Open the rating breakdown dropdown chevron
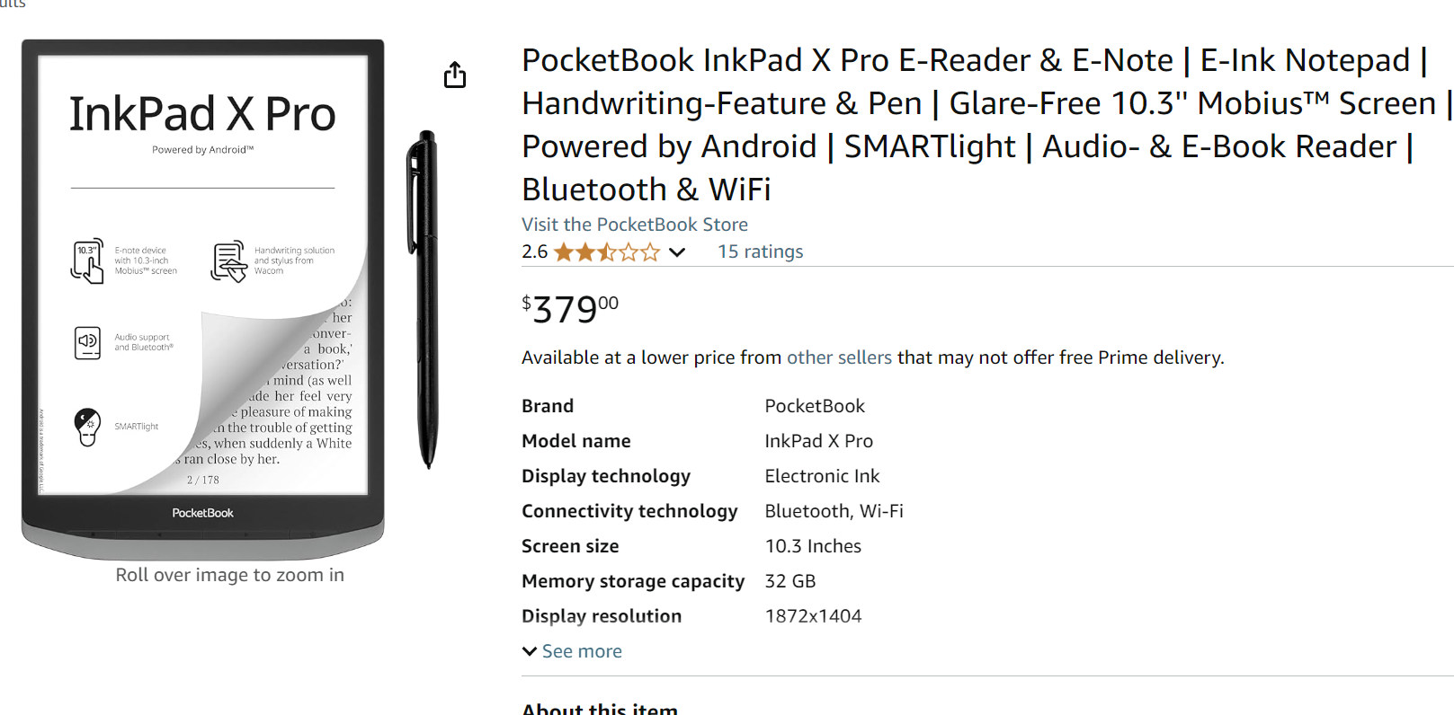The image size is (1454, 715). pyautogui.click(x=677, y=252)
